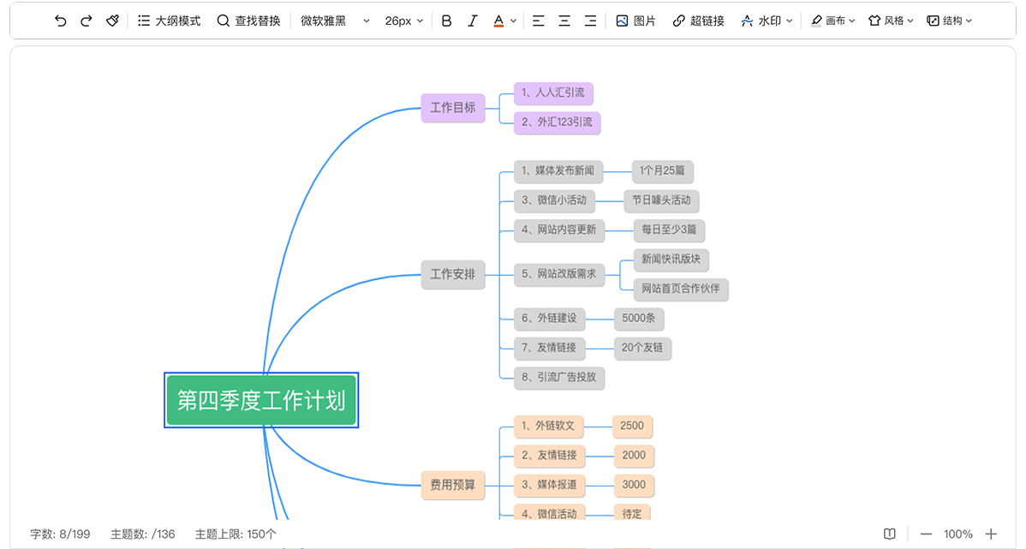Viewport: 1026px width, 549px height.
Task: Switch to 大纲模式 outline mode
Action: point(169,21)
